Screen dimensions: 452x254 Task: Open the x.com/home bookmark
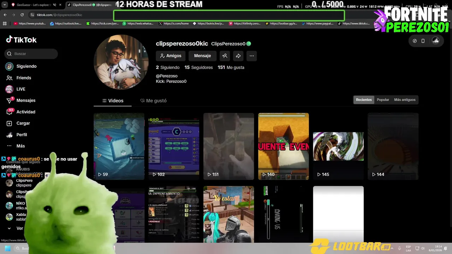click(174, 24)
